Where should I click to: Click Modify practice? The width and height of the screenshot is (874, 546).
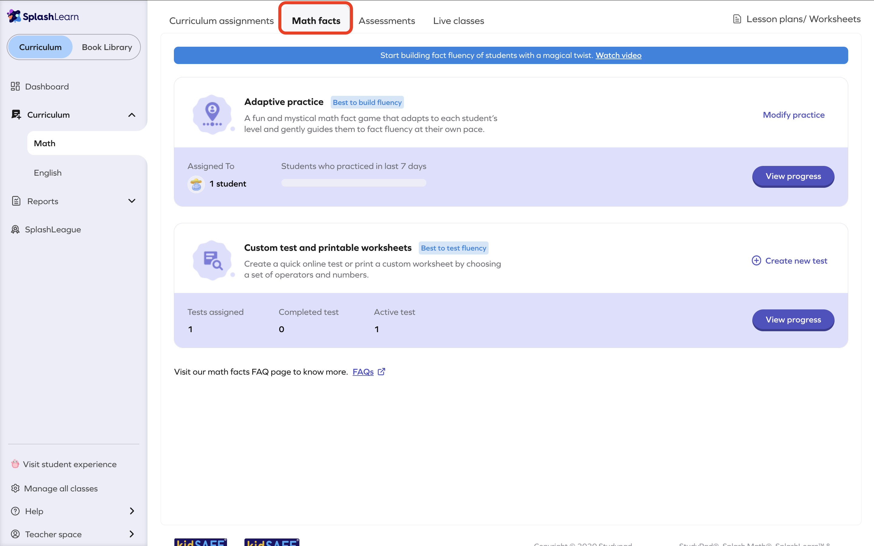pos(794,115)
